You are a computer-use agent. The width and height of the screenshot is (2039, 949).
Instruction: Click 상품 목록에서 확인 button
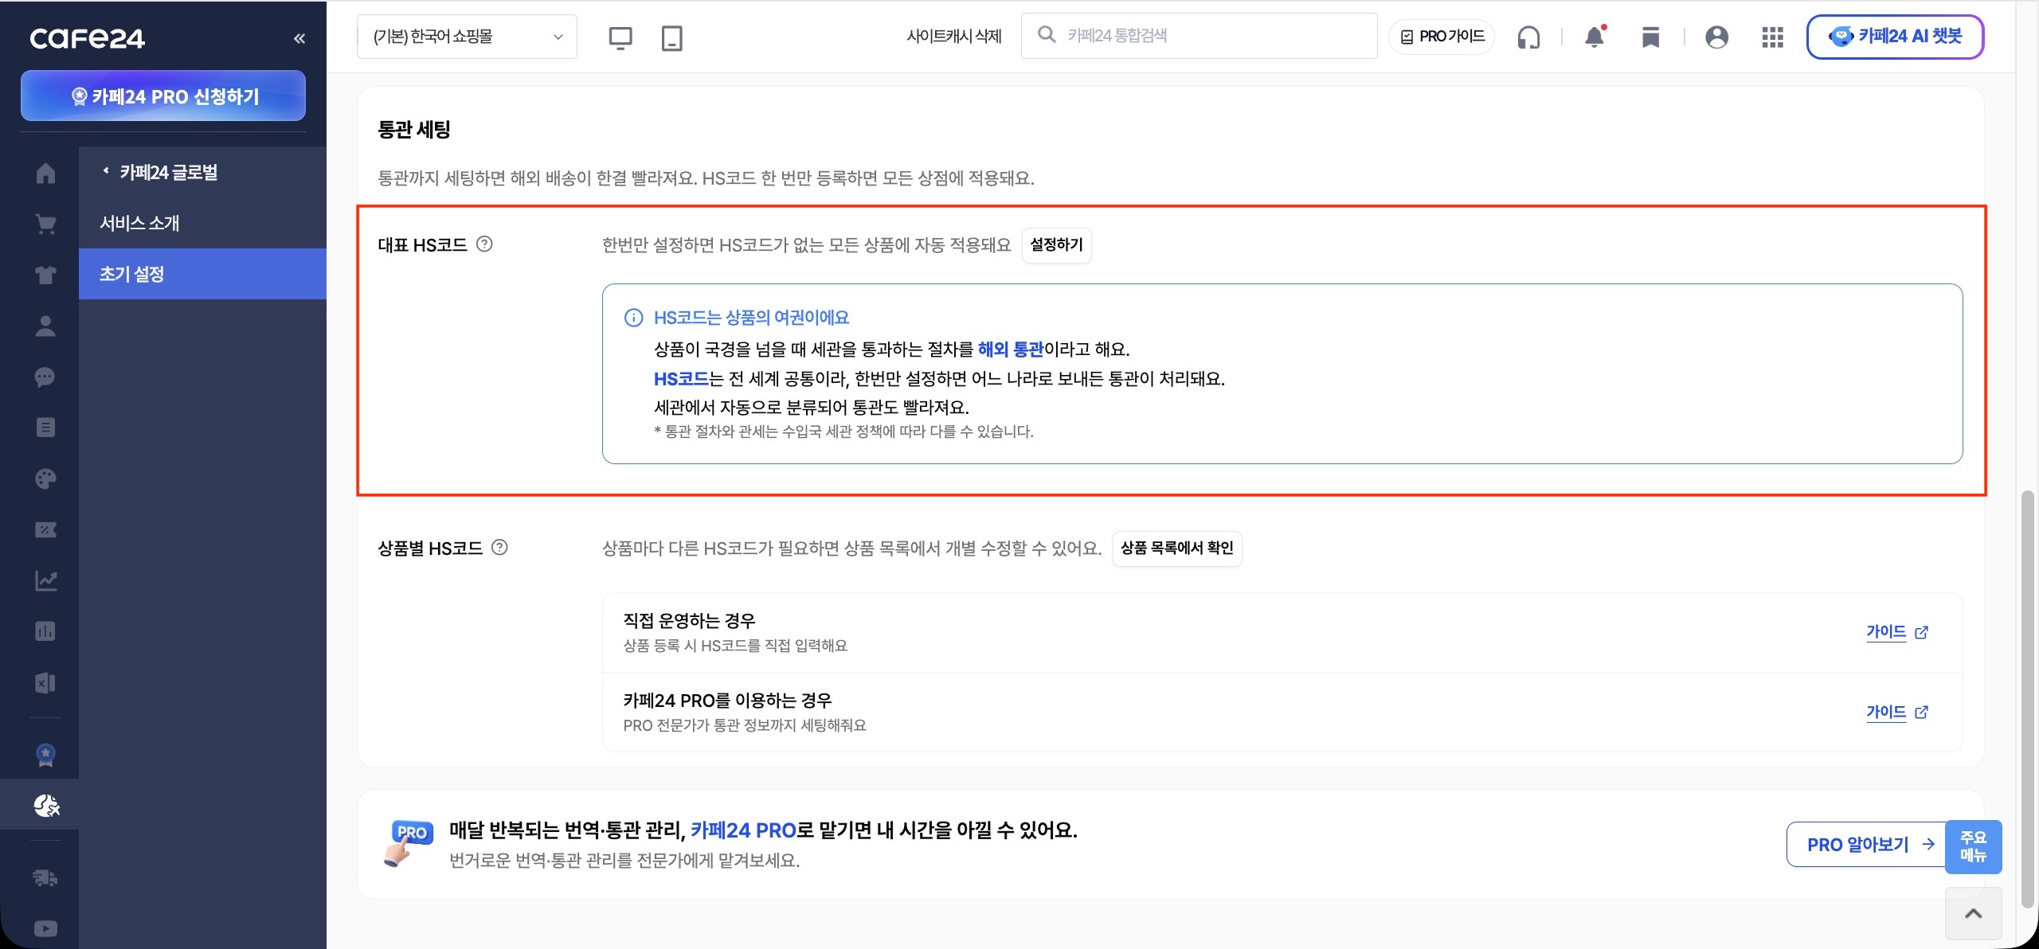click(x=1176, y=548)
